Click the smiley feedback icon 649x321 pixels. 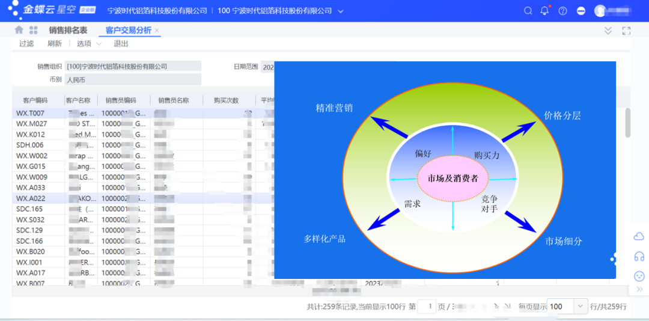639,276
